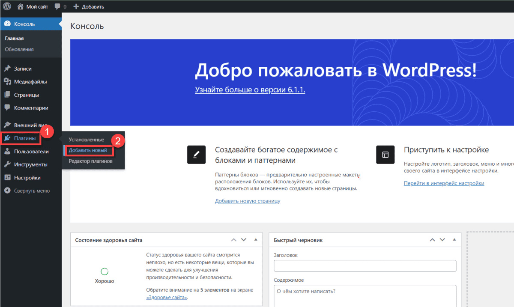Click the Плагины plug icon
This screenshot has width=514, height=307.
(7, 138)
